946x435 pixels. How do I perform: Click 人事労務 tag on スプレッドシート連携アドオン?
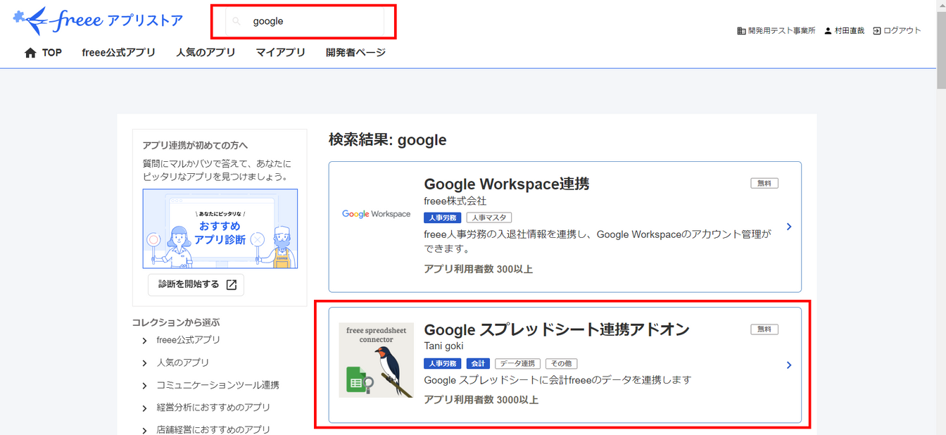(x=442, y=364)
